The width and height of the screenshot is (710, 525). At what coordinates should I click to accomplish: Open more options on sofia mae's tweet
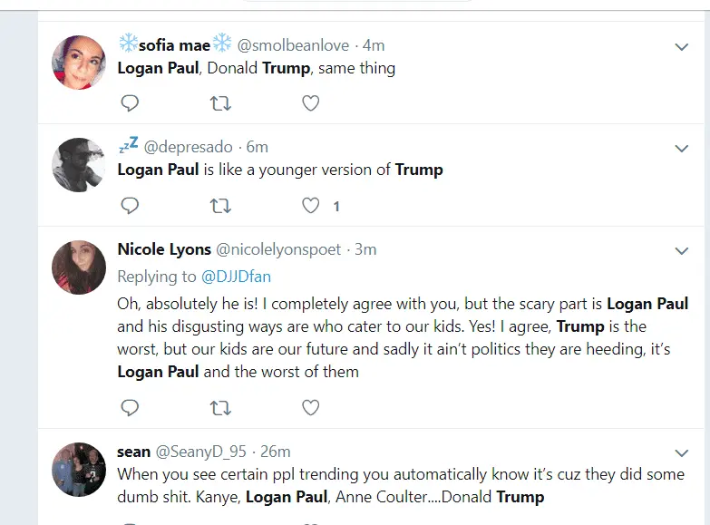tap(682, 46)
